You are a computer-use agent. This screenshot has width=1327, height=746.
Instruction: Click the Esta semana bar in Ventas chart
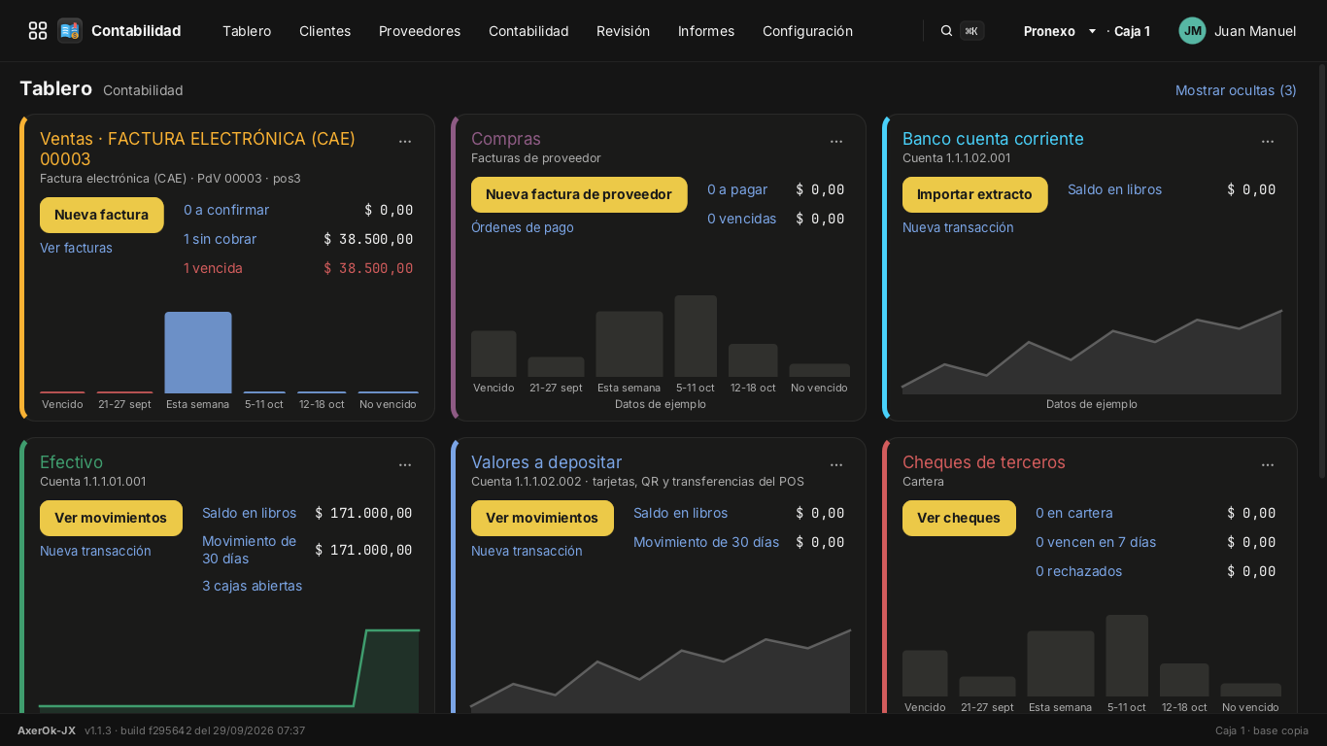point(198,353)
